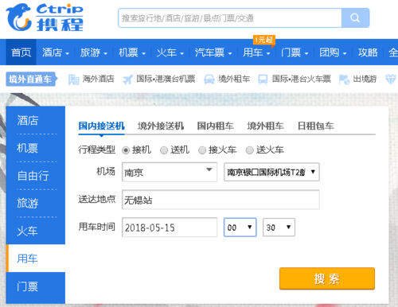Open the 海外酒店 building icon link
Screen dimensions: 398x307
(73, 80)
